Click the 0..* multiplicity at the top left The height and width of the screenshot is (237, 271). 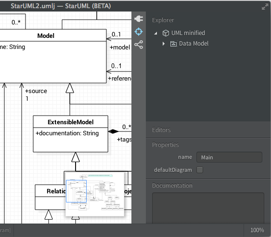click(16, 22)
